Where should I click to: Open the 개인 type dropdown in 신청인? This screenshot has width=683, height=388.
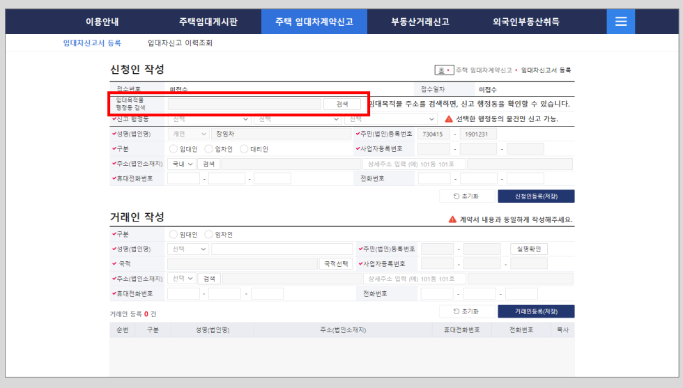click(x=188, y=134)
